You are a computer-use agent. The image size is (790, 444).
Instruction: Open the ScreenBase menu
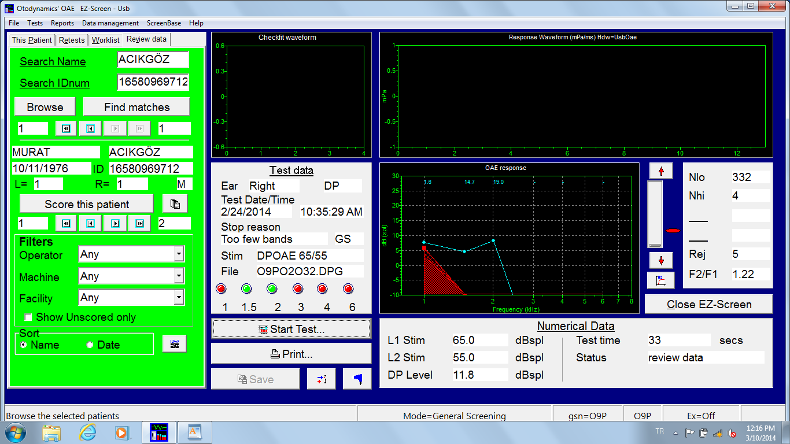[x=164, y=23]
